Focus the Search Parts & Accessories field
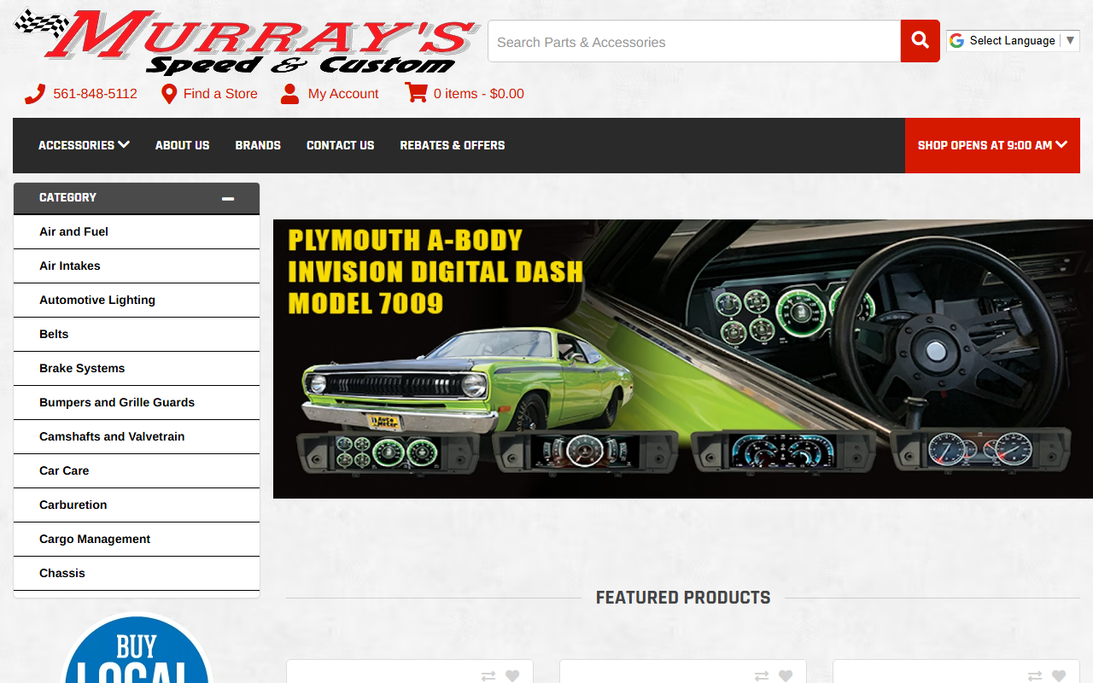 [694, 41]
